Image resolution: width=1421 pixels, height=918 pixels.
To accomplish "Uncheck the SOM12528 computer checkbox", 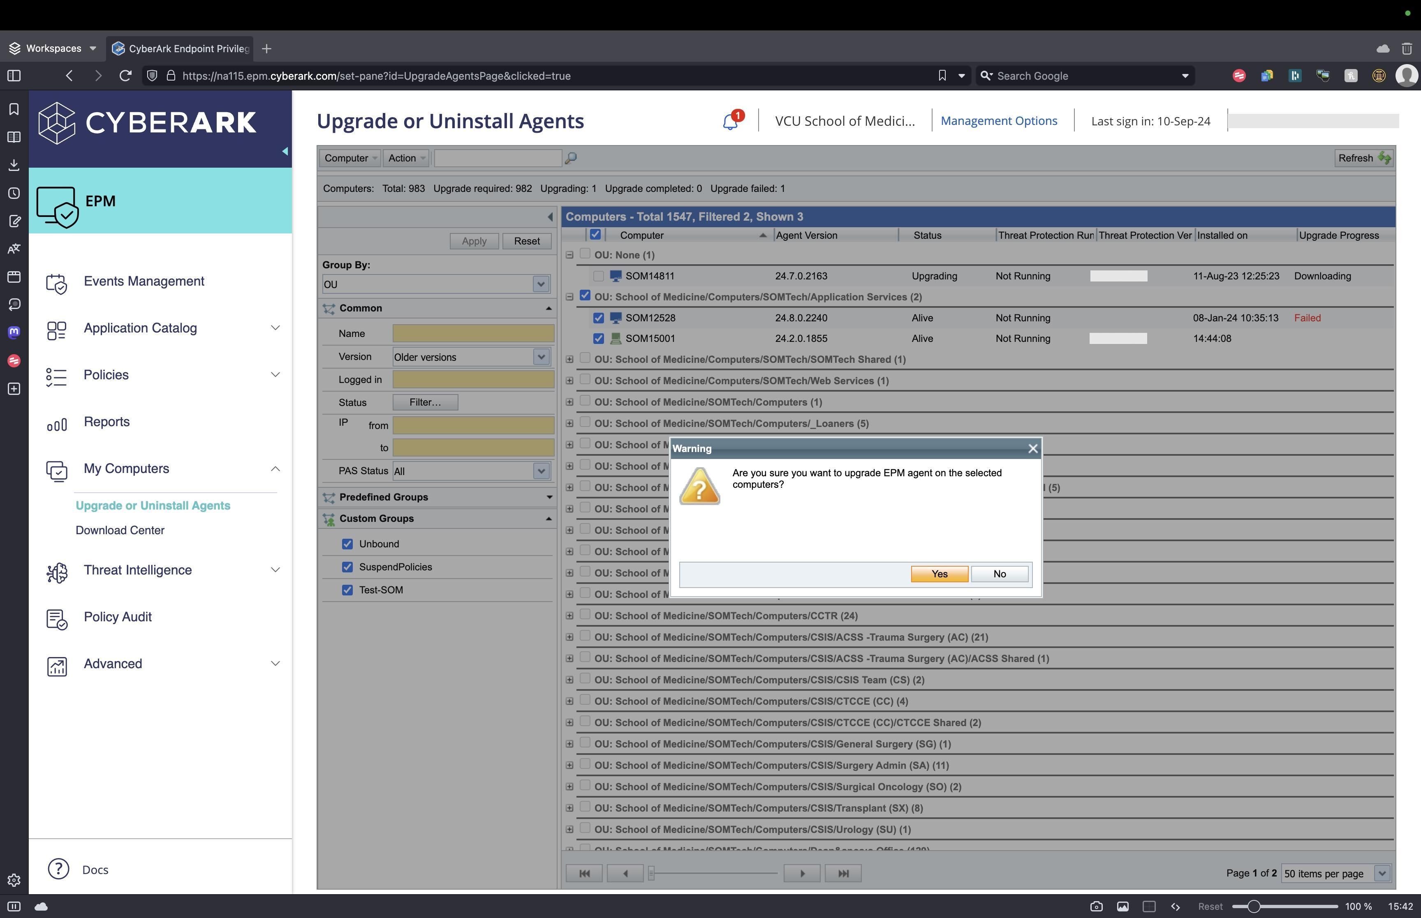I will [598, 318].
